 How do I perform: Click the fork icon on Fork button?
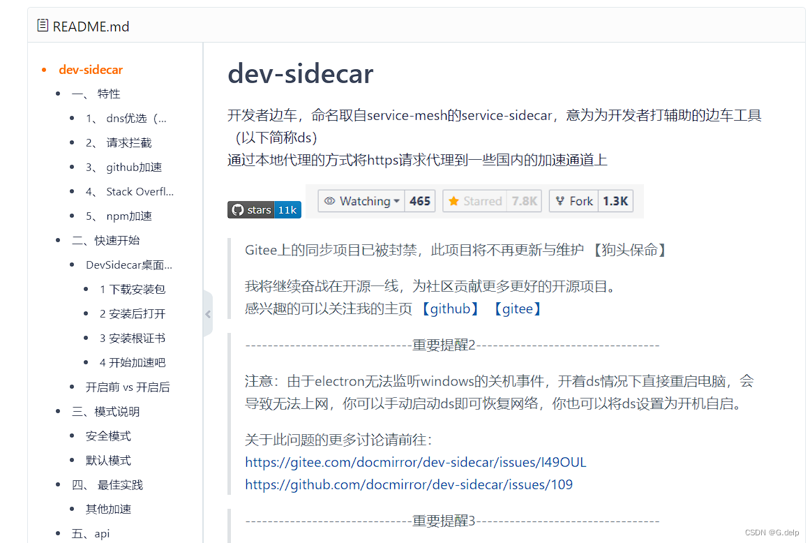tap(560, 201)
